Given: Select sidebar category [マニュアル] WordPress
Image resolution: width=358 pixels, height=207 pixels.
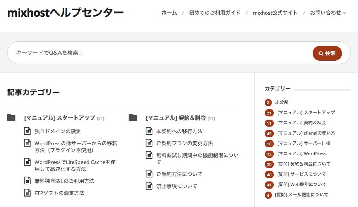Looking at the screenshot, I should 302,154.
